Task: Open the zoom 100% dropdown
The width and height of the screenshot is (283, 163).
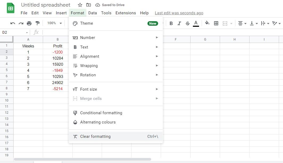Action: tap(54, 23)
